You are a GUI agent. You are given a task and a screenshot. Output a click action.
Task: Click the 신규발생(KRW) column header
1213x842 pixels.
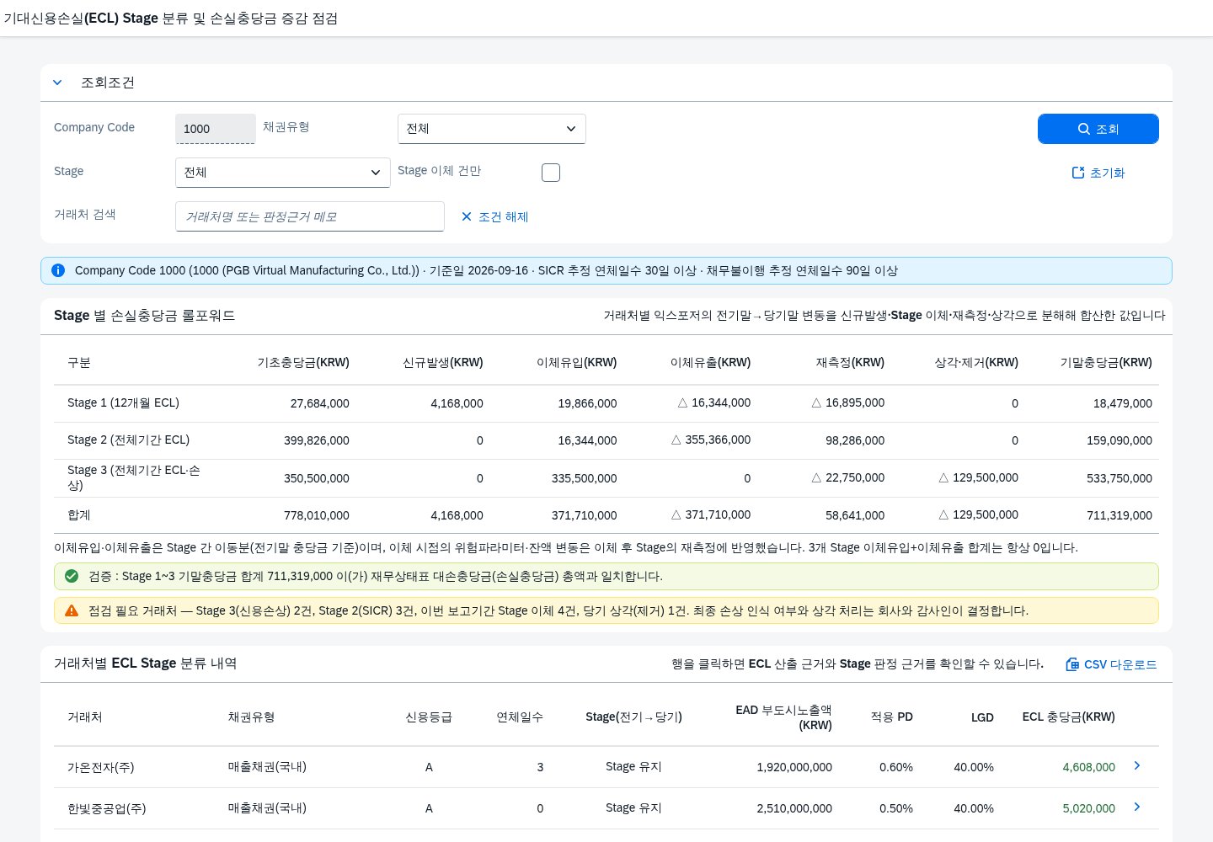(x=443, y=362)
